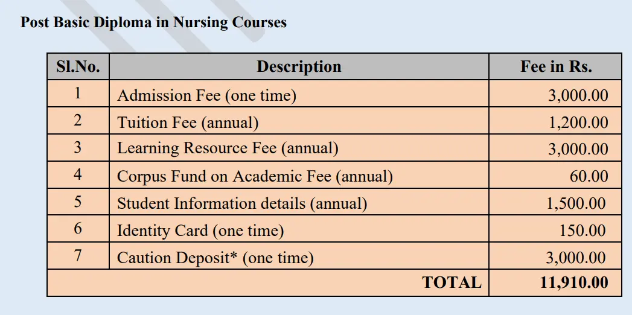The image size is (632, 315).
Task: Select the 60.00 corpus fund amount
Action: pyautogui.click(x=589, y=176)
